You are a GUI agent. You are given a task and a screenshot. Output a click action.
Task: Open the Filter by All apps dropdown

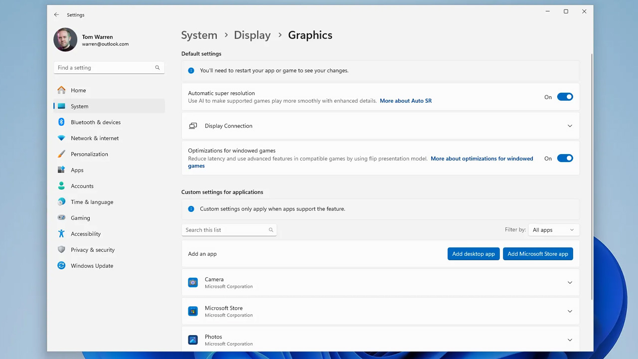coord(553,230)
